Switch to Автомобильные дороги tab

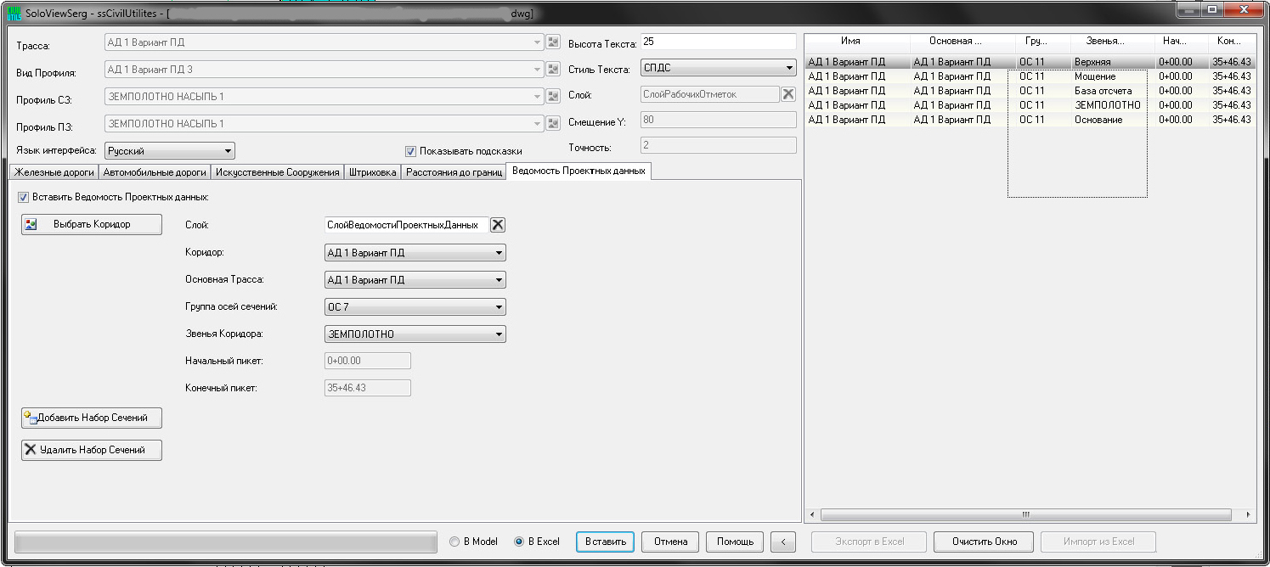click(x=155, y=172)
